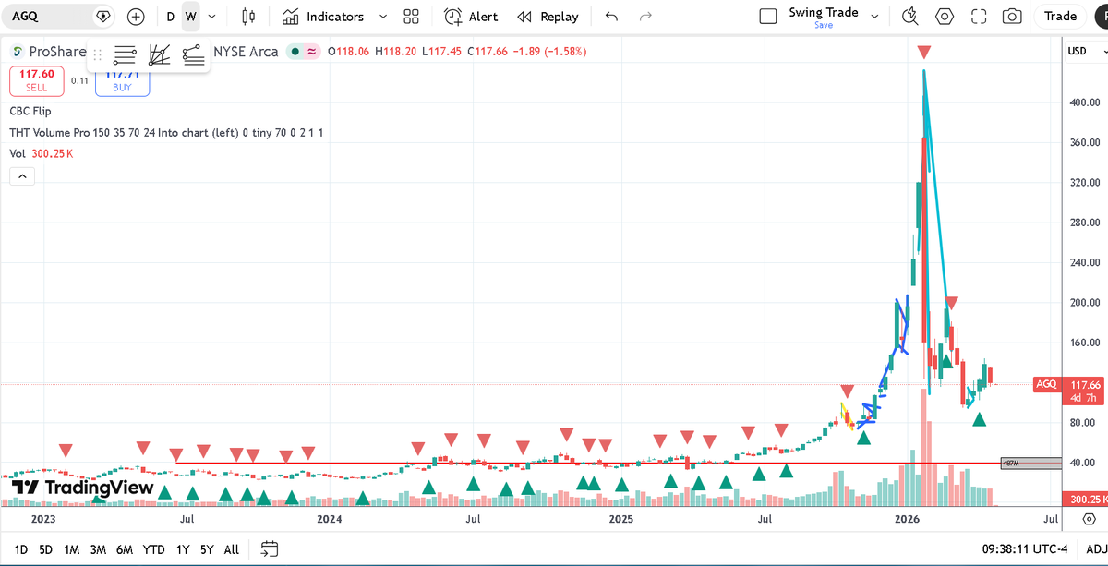Select the Gann fan drawing tool
Screen dimensions: 1108x566
[159, 55]
